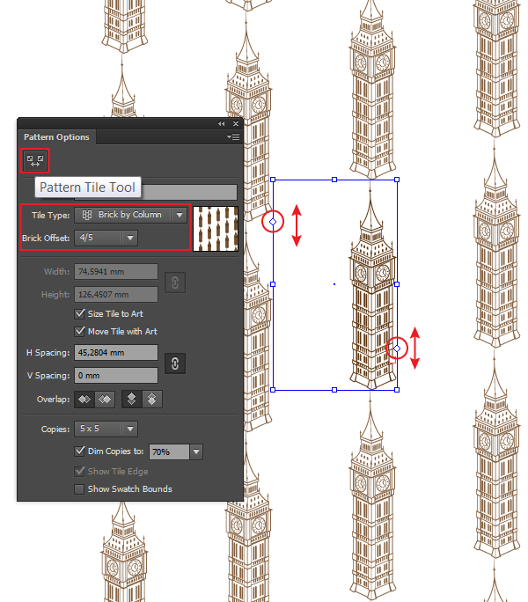
Task: Click the tile's bottom-center handle
Action: pos(334,390)
